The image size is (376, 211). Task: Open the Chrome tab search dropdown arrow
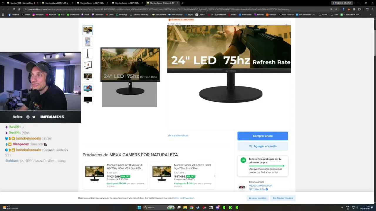point(3,3)
